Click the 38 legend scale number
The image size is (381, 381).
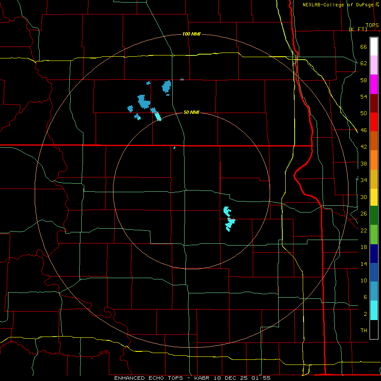click(x=364, y=163)
